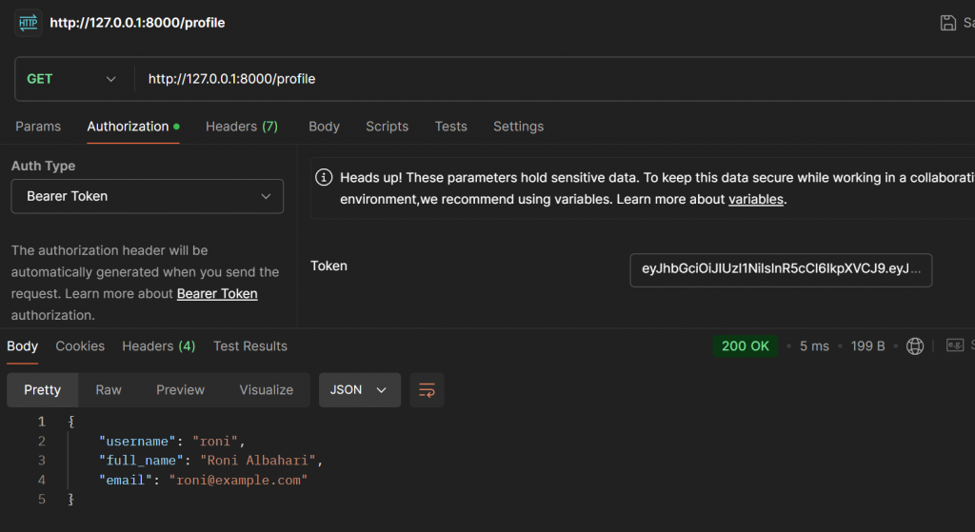
Task: Click the info icon beside Heads up
Action: 324,178
